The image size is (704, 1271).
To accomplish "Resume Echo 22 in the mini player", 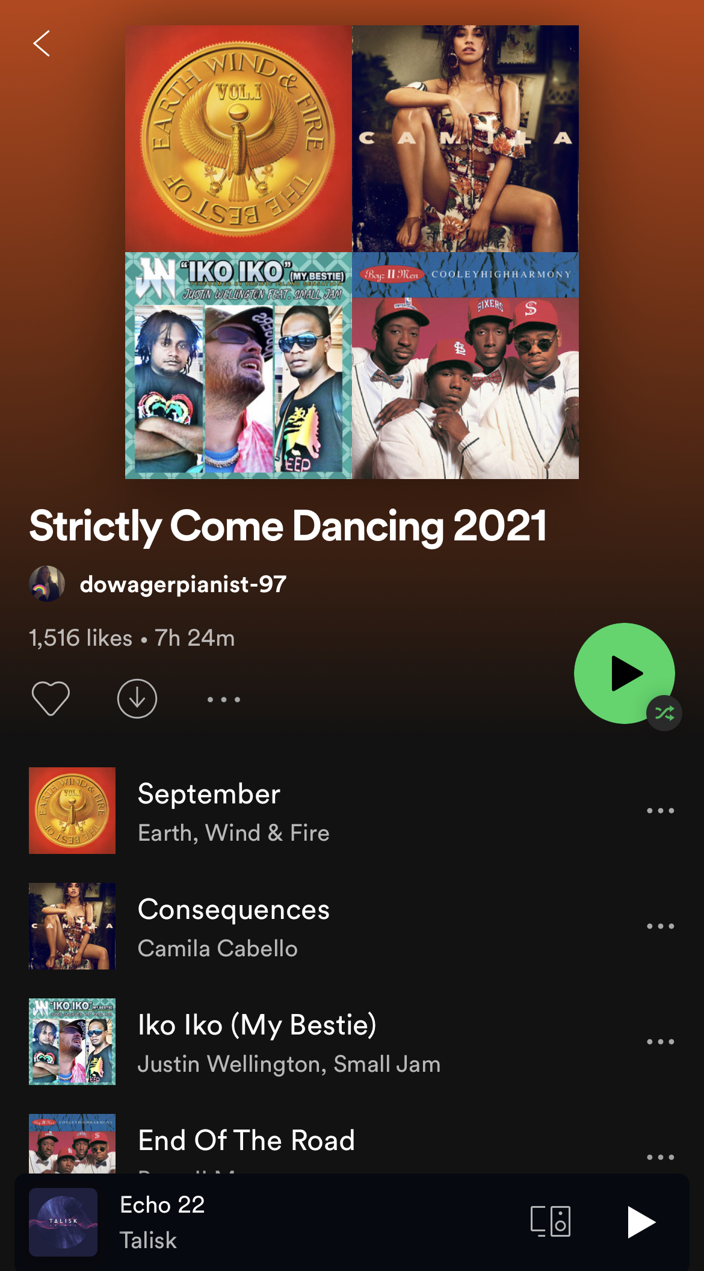I will pyautogui.click(x=641, y=1222).
